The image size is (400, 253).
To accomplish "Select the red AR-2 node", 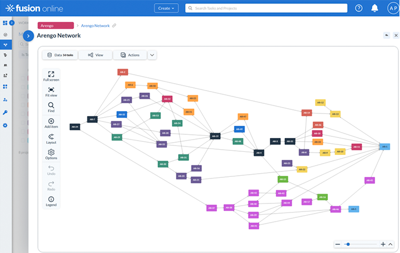I will [123, 72].
